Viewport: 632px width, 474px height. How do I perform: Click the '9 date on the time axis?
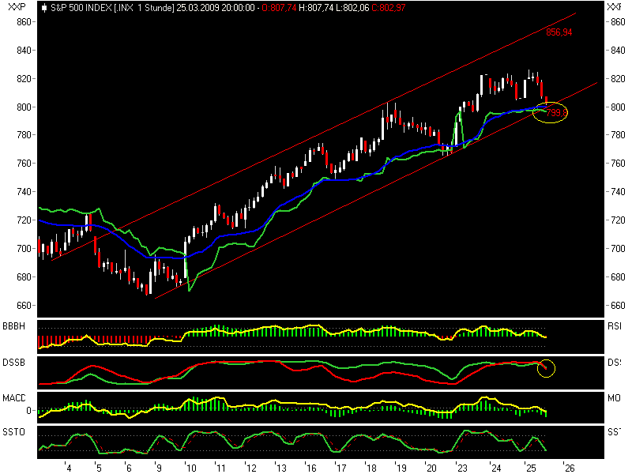(159, 468)
